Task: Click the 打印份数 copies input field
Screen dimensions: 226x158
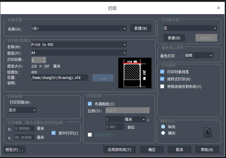Action: click(37, 60)
